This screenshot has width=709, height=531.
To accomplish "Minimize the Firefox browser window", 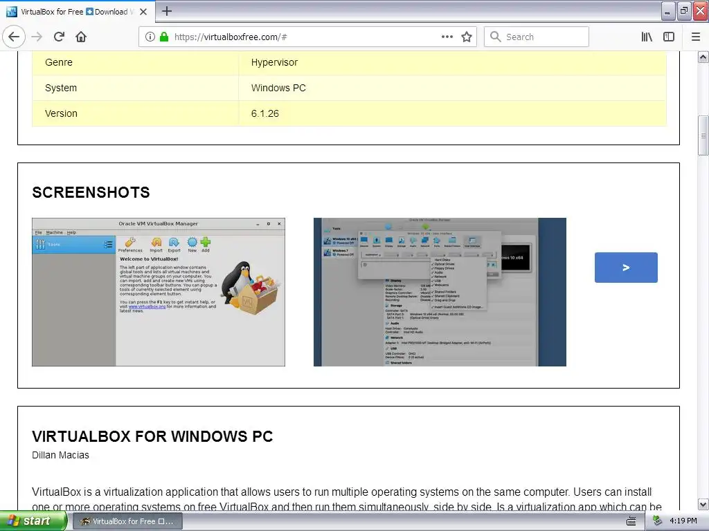I will [x=668, y=11].
